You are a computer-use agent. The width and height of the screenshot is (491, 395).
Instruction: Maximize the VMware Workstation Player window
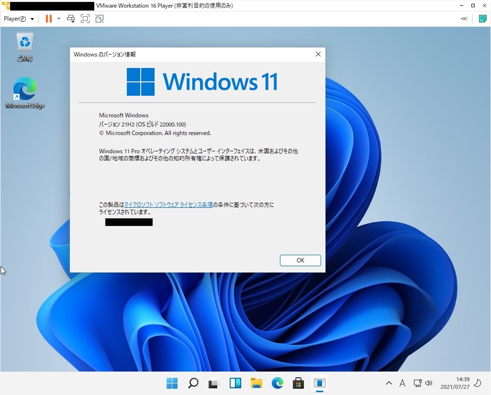(x=473, y=6)
